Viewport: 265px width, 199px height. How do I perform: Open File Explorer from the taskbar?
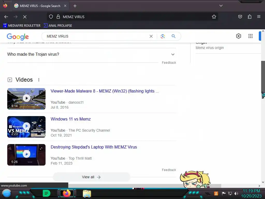point(87,193)
